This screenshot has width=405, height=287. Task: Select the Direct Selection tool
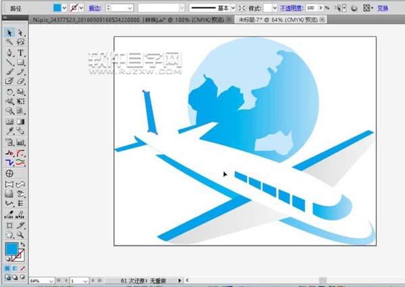coord(20,33)
